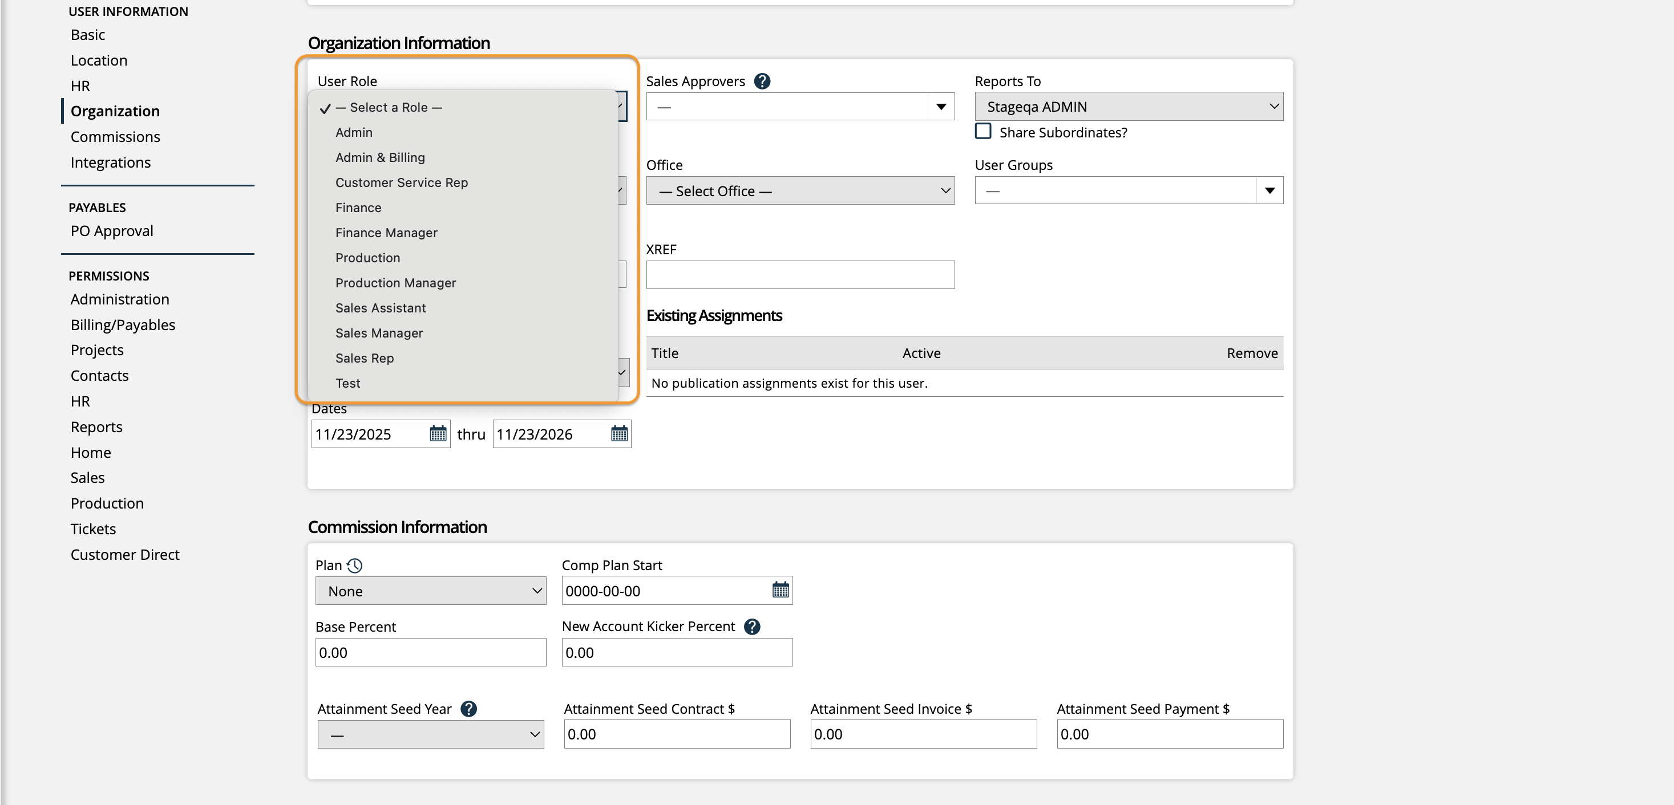
Task: Open Select Office dropdown
Action: (x=800, y=191)
